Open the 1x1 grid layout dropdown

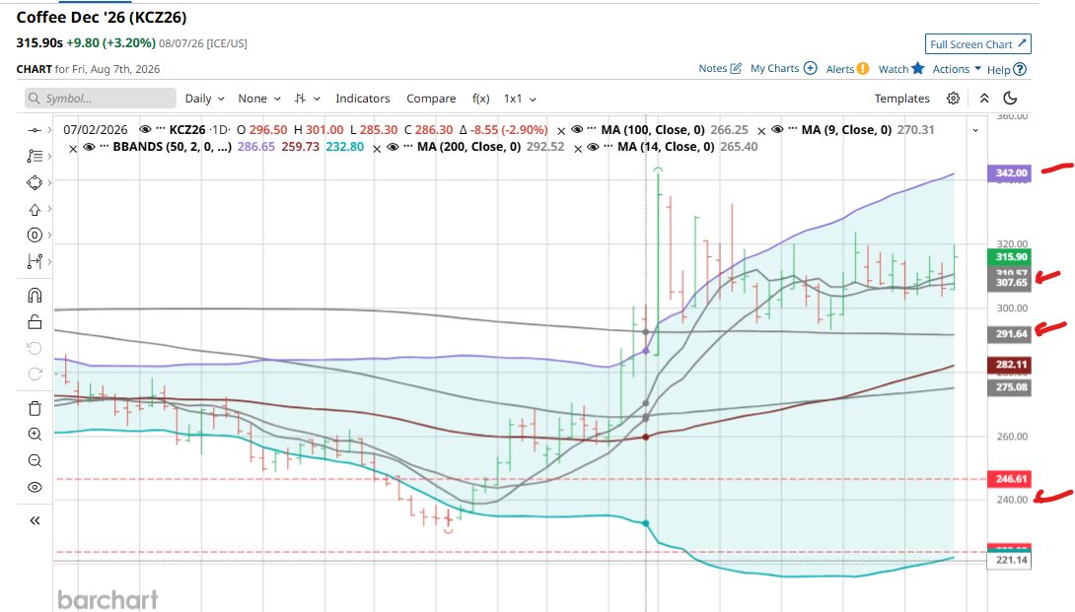pyautogui.click(x=520, y=98)
